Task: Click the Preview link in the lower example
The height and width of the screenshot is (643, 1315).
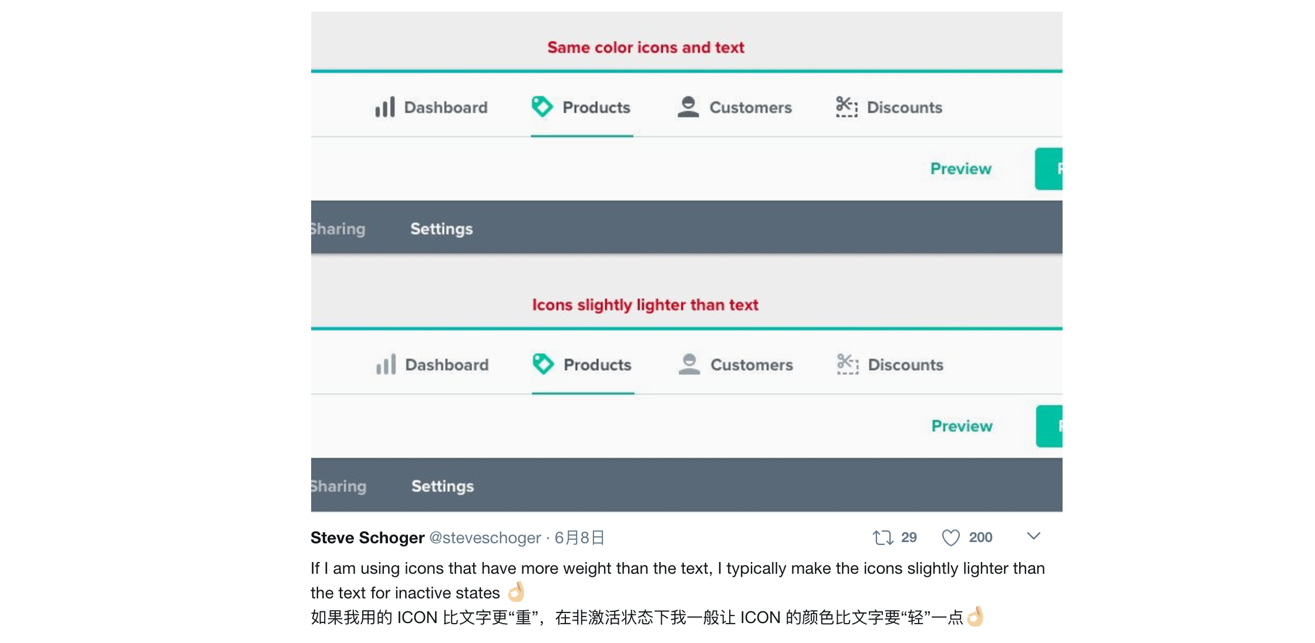Action: click(x=962, y=426)
